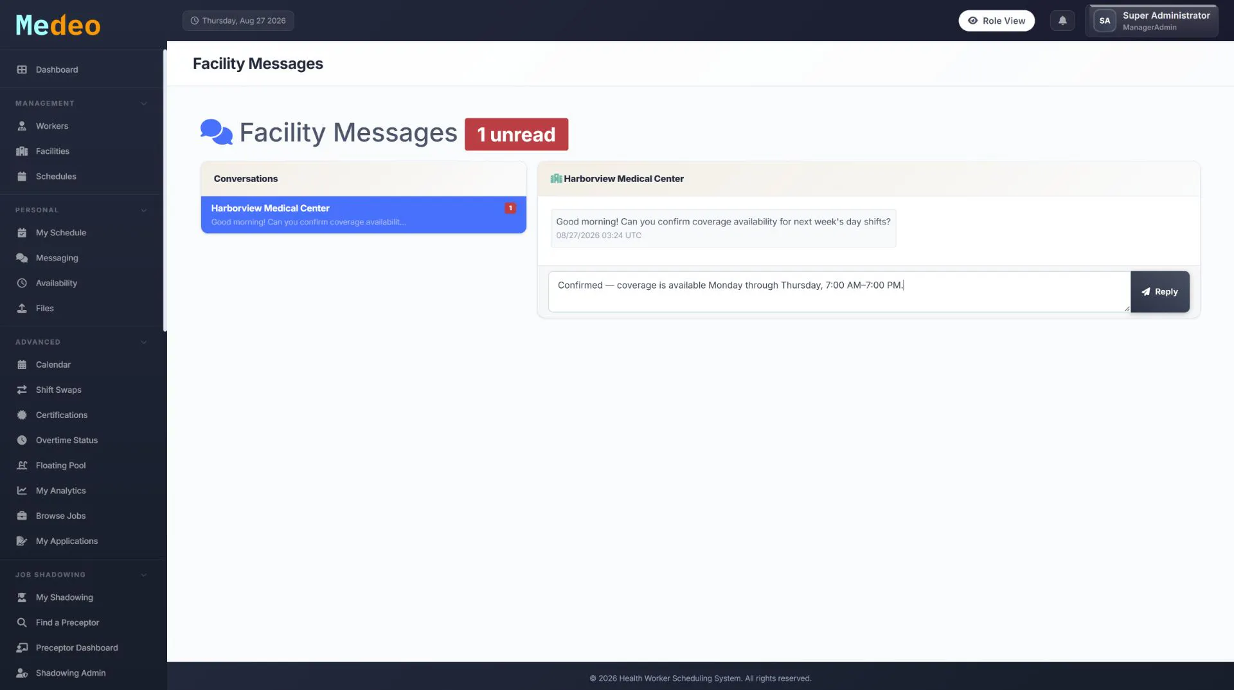Click the 1 unread red badge
The width and height of the screenshot is (1234, 690).
[x=516, y=134]
